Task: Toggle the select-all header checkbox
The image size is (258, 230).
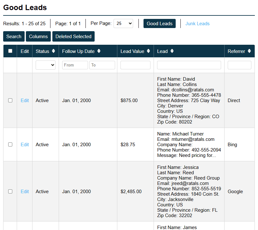Action: tap(10, 51)
